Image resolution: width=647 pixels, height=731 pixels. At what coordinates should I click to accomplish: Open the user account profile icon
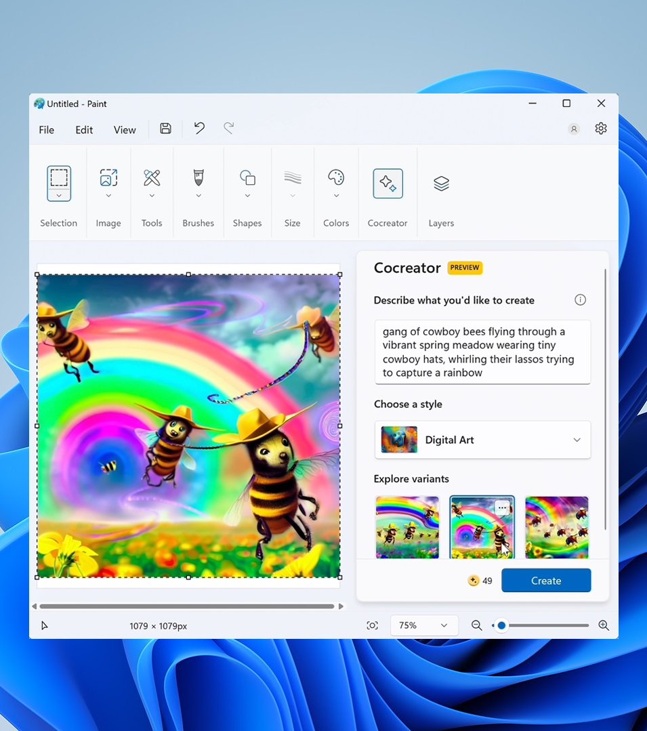coord(575,129)
